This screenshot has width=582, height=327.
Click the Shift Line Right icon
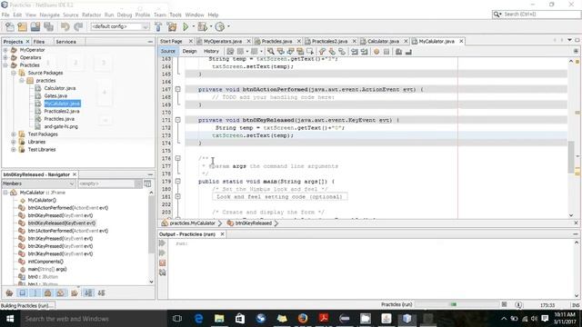tap(364, 52)
